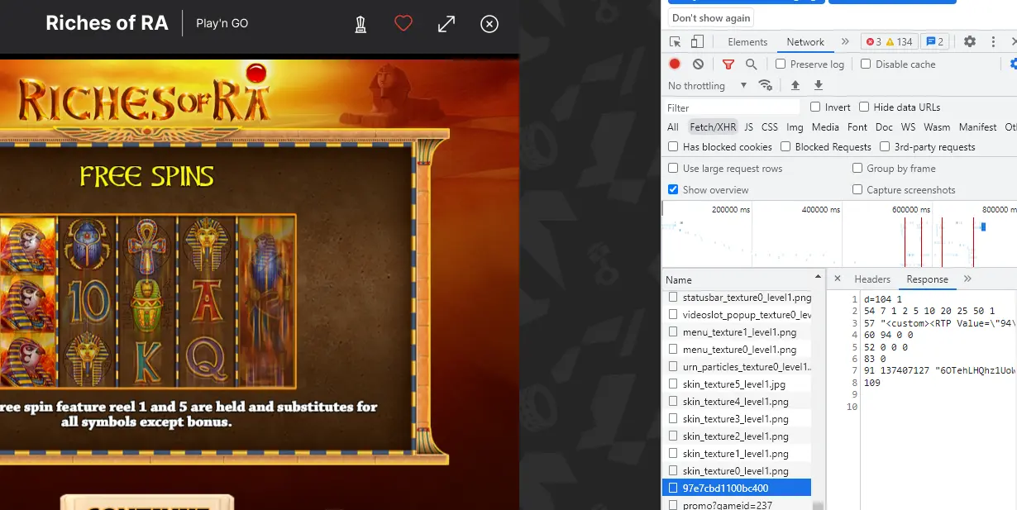Enable Group by frame
The image size is (1017, 510).
click(857, 168)
